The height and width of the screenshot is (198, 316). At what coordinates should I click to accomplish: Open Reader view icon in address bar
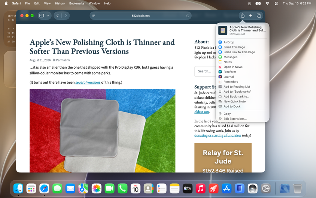94,16
